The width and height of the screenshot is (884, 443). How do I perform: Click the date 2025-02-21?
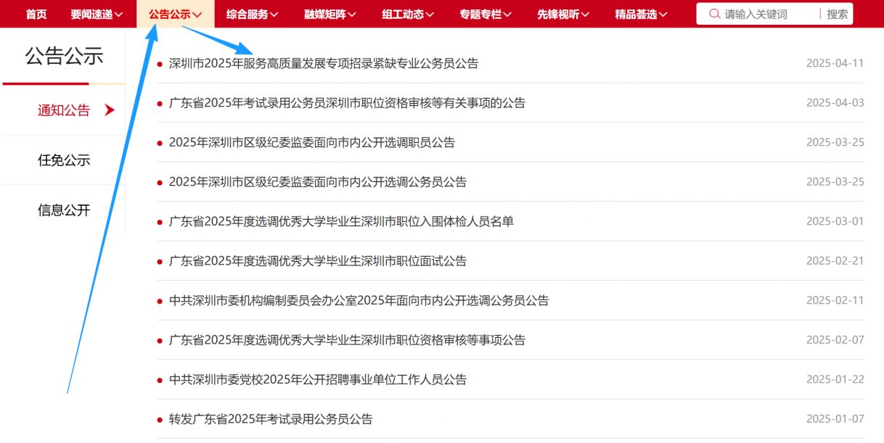point(835,261)
